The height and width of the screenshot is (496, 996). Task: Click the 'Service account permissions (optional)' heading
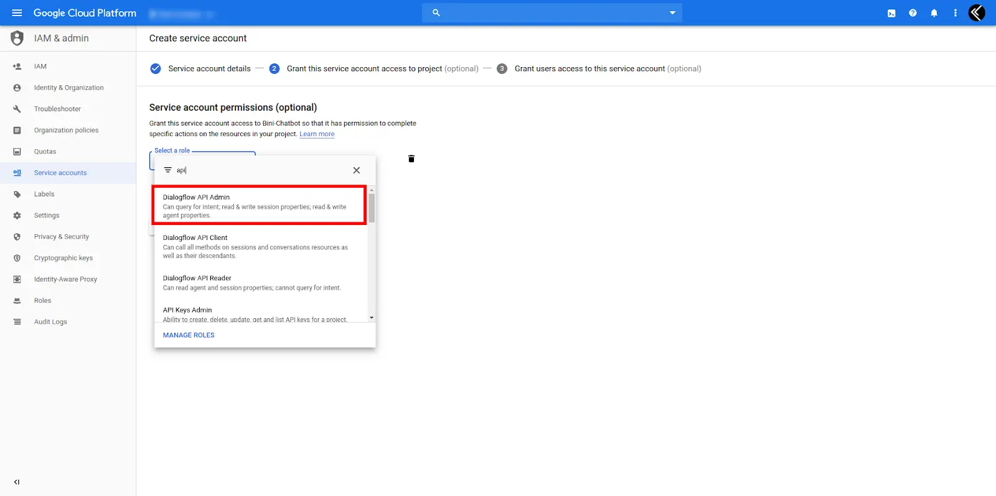pyautogui.click(x=233, y=108)
